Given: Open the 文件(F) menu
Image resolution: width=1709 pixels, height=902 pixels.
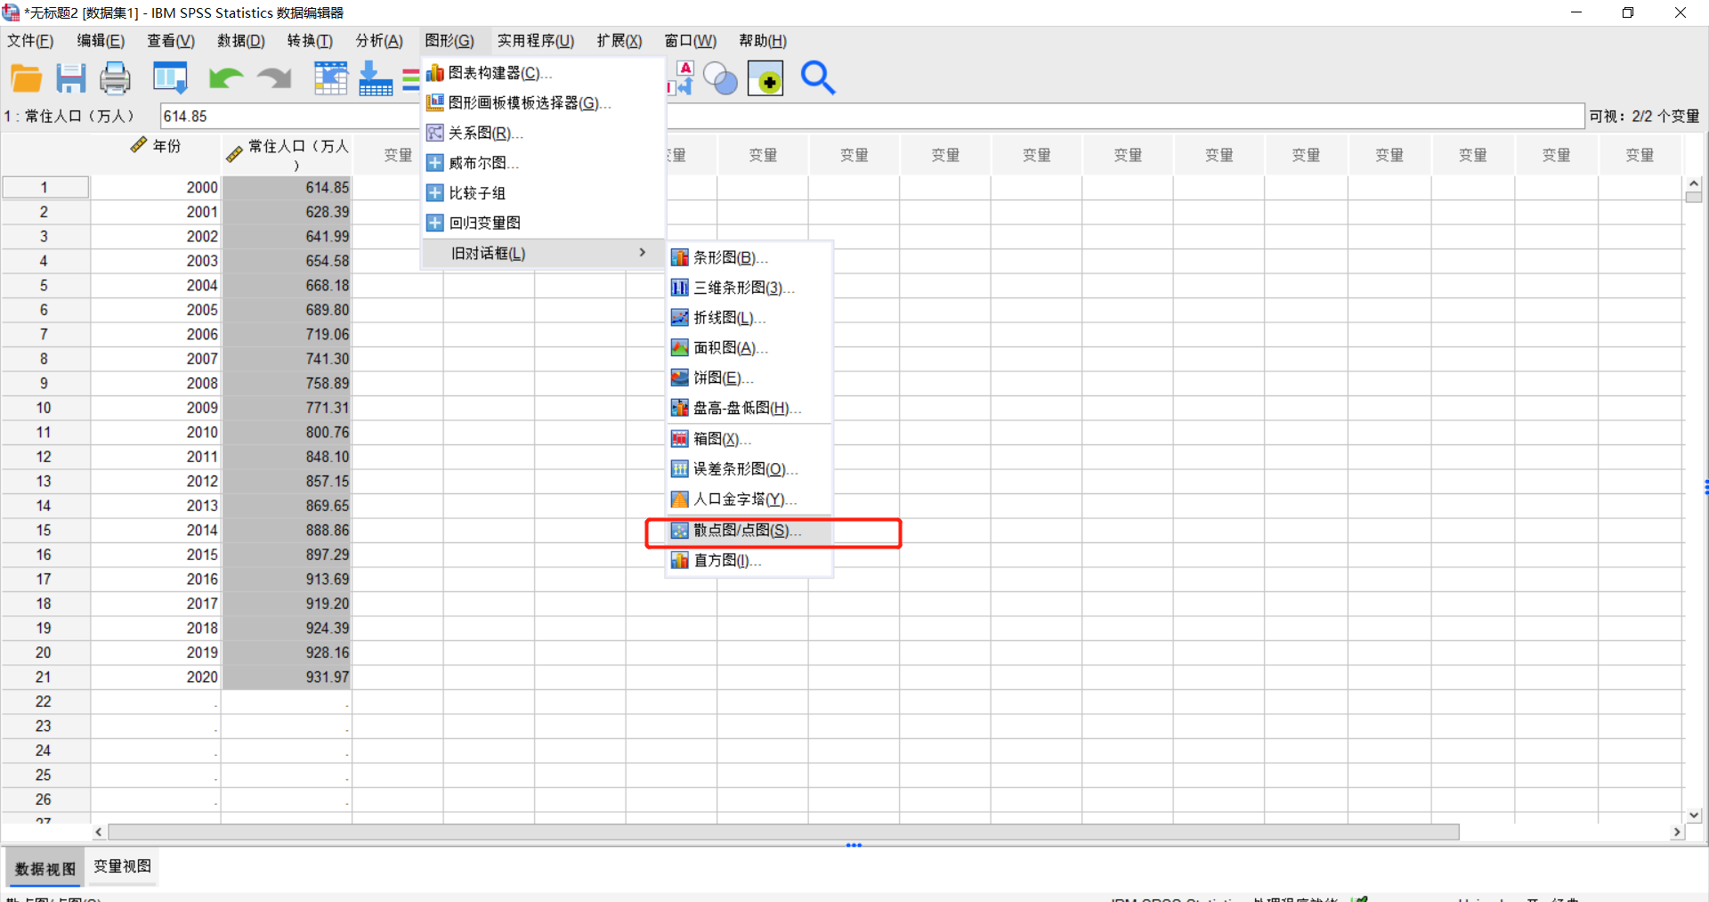Looking at the screenshot, I should (x=31, y=41).
